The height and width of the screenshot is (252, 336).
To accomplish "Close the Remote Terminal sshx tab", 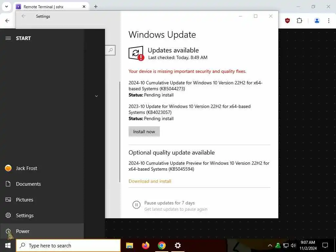I will (84, 7).
